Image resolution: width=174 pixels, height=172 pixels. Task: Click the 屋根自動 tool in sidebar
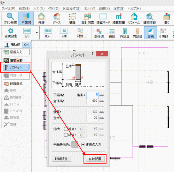tap(16, 60)
